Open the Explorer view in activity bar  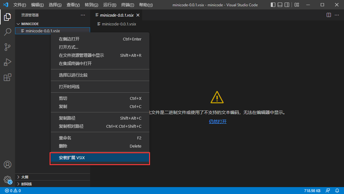[x=8, y=17]
